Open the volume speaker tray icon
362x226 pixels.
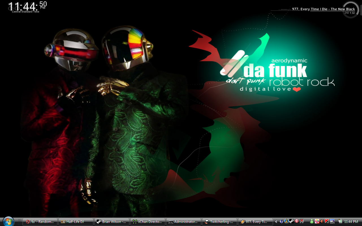[322, 221]
